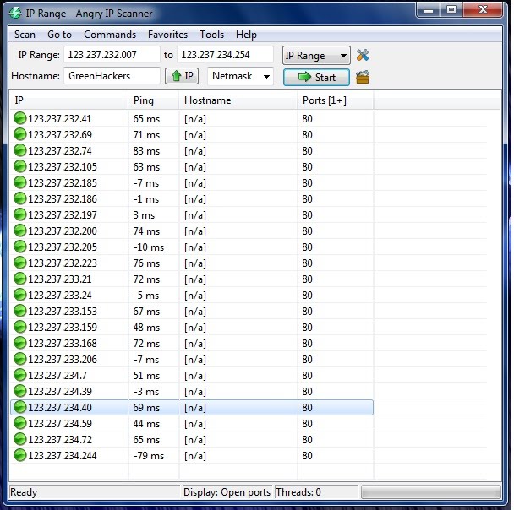
Task: Click the 'Ready' status text
Action: (24, 492)
